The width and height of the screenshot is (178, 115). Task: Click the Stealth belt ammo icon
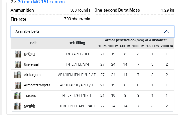[x=18, y=106]
